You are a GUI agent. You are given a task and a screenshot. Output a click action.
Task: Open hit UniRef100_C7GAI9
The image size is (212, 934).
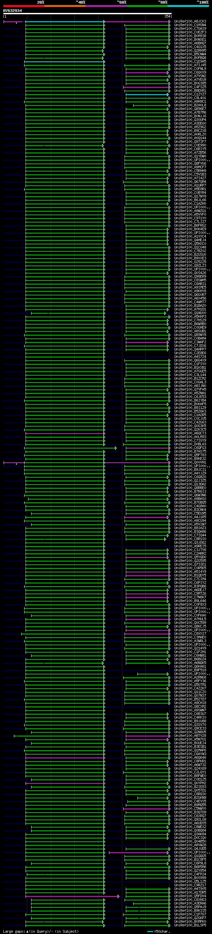click(x=190, y=28)
